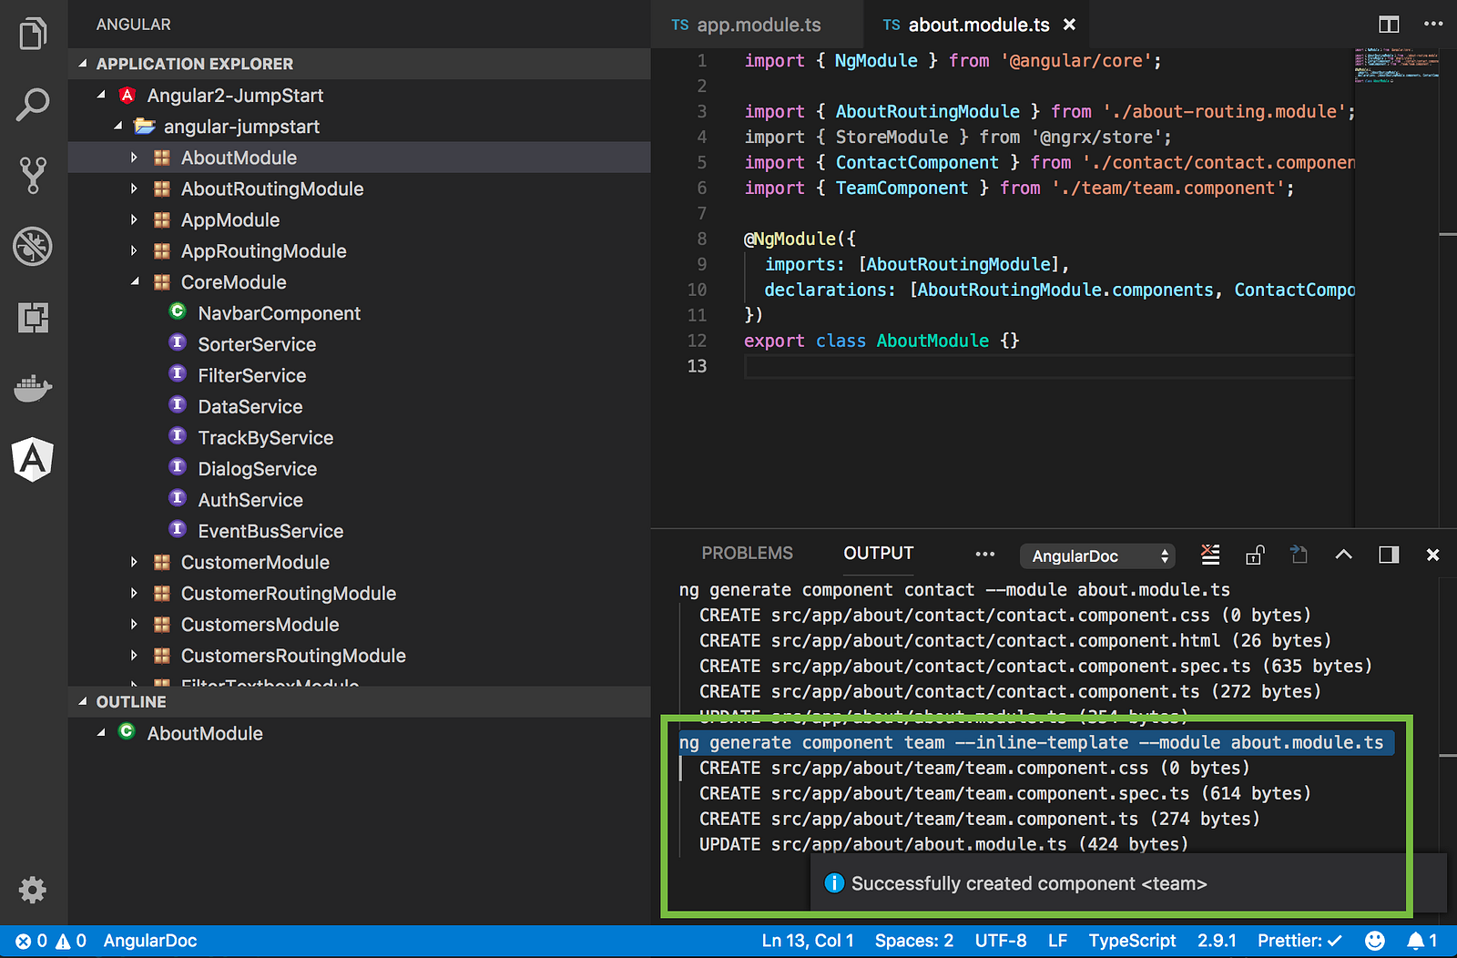Open notifications bell in status bar
The width and height of the screenshot is (1457, 958).
pyautogui.click(x=1421, y=941)
